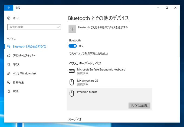Open ホーム settings home
184x127 pixels.
click(x=16, y=18)
